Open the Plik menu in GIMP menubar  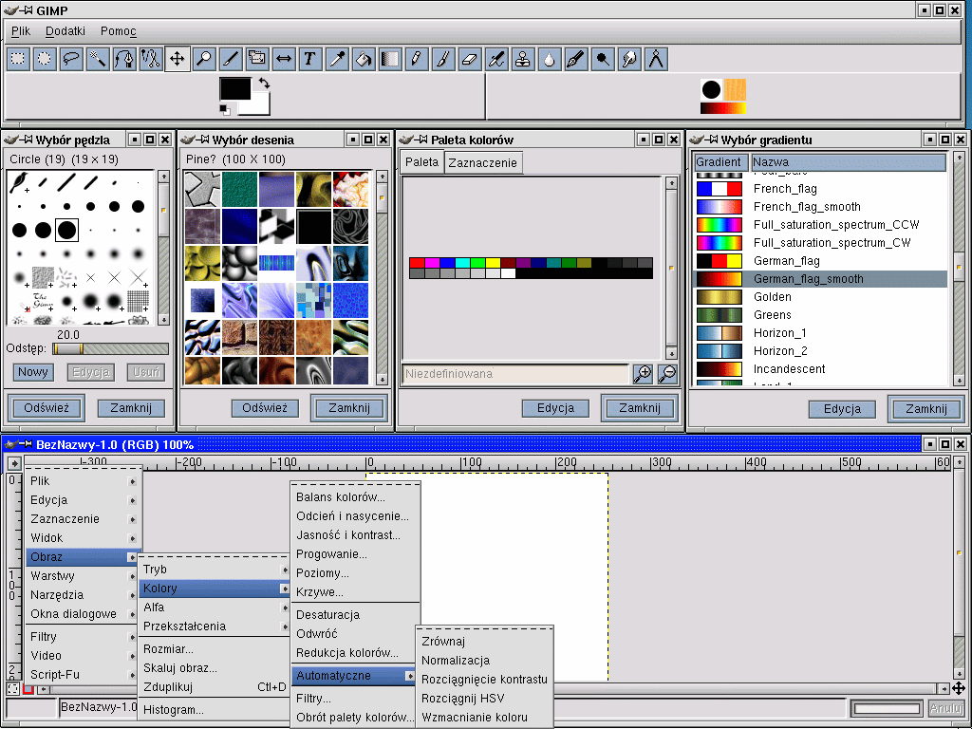point(21,31)
